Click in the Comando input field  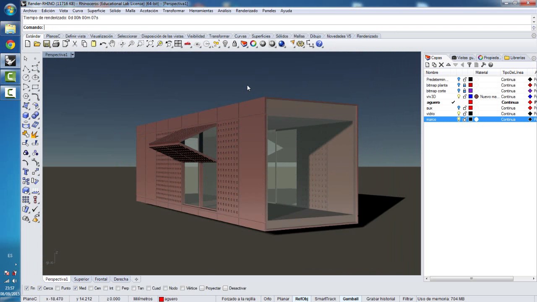(287, 28)
